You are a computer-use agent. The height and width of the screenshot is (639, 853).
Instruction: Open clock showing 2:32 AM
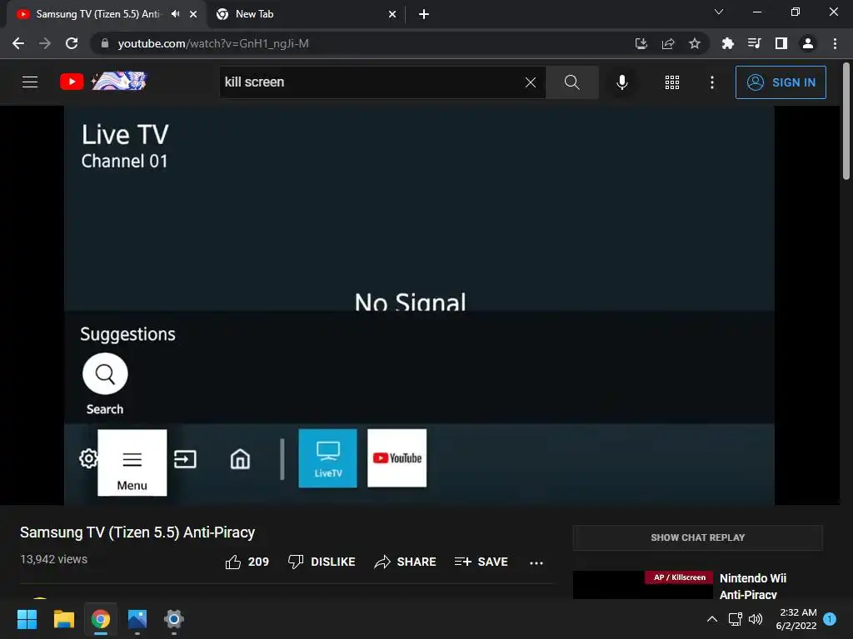[796, 619]
